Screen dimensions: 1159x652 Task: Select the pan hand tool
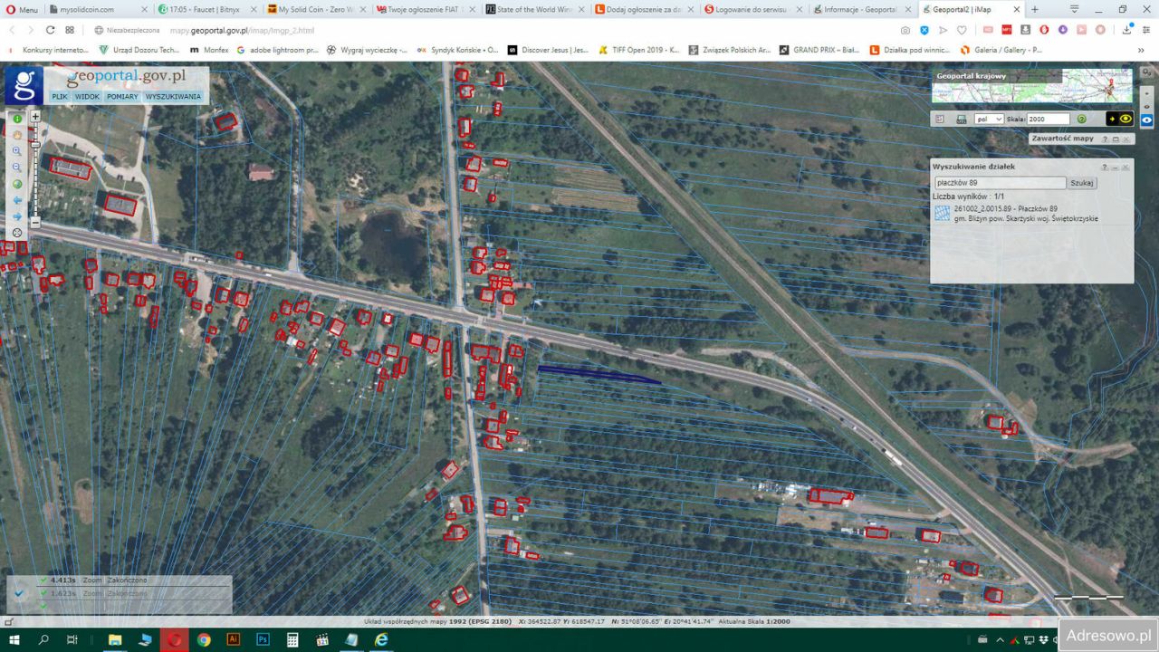coord(17,135)
